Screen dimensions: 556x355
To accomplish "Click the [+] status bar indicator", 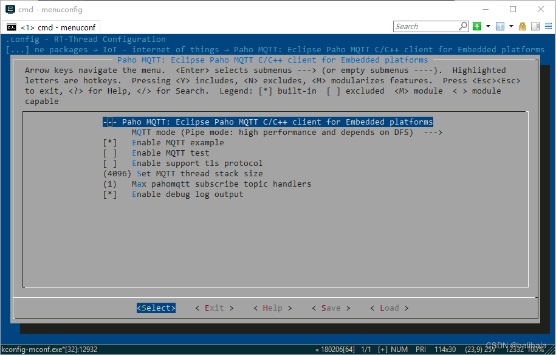I will [383, 350].
